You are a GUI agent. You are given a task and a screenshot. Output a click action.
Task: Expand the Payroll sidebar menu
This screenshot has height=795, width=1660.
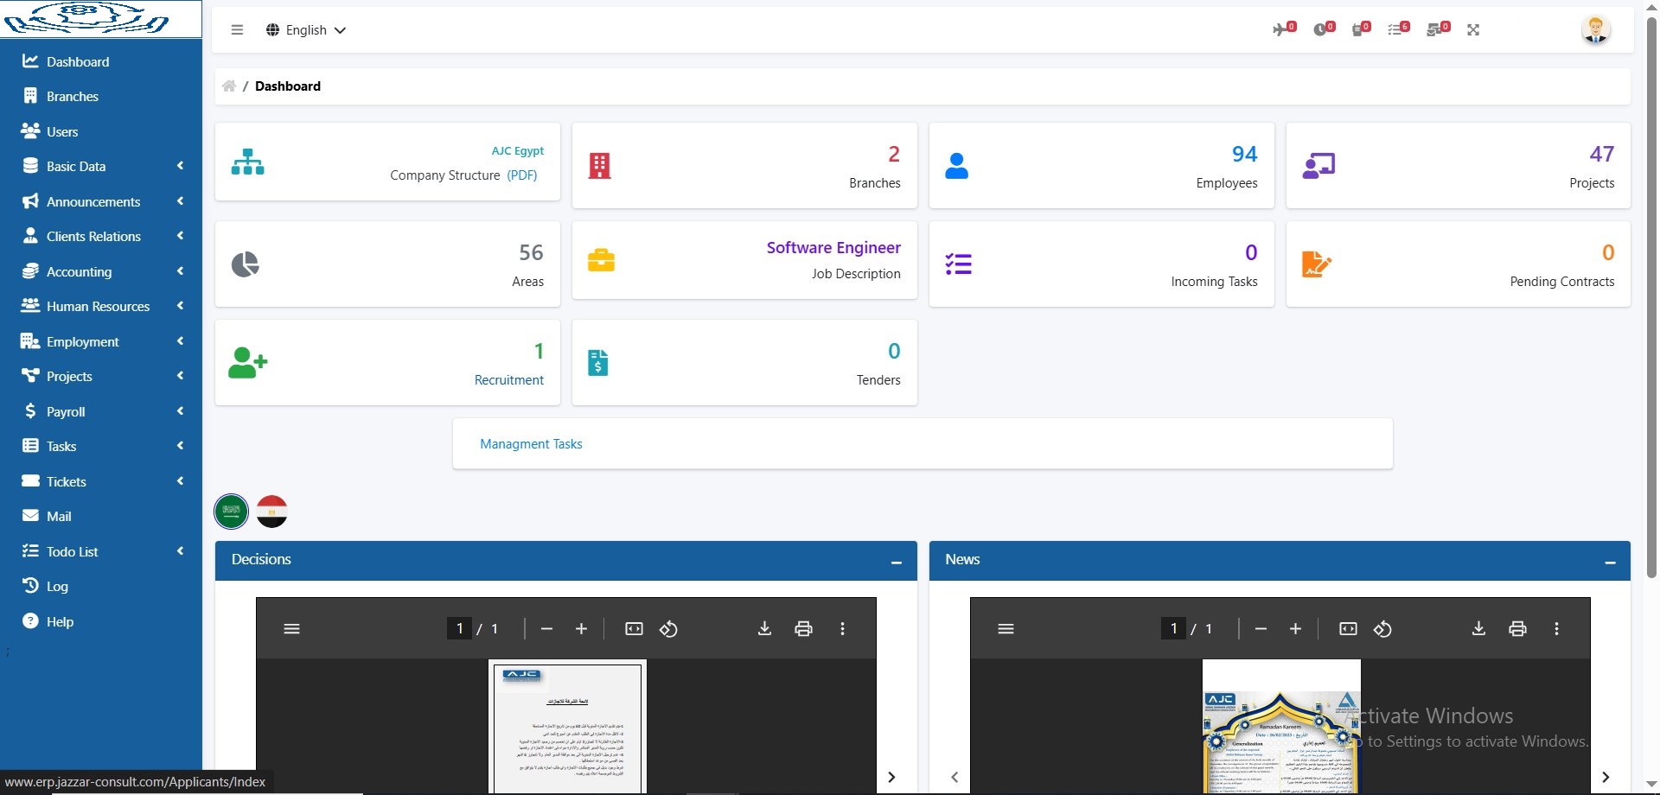(66, 412)
